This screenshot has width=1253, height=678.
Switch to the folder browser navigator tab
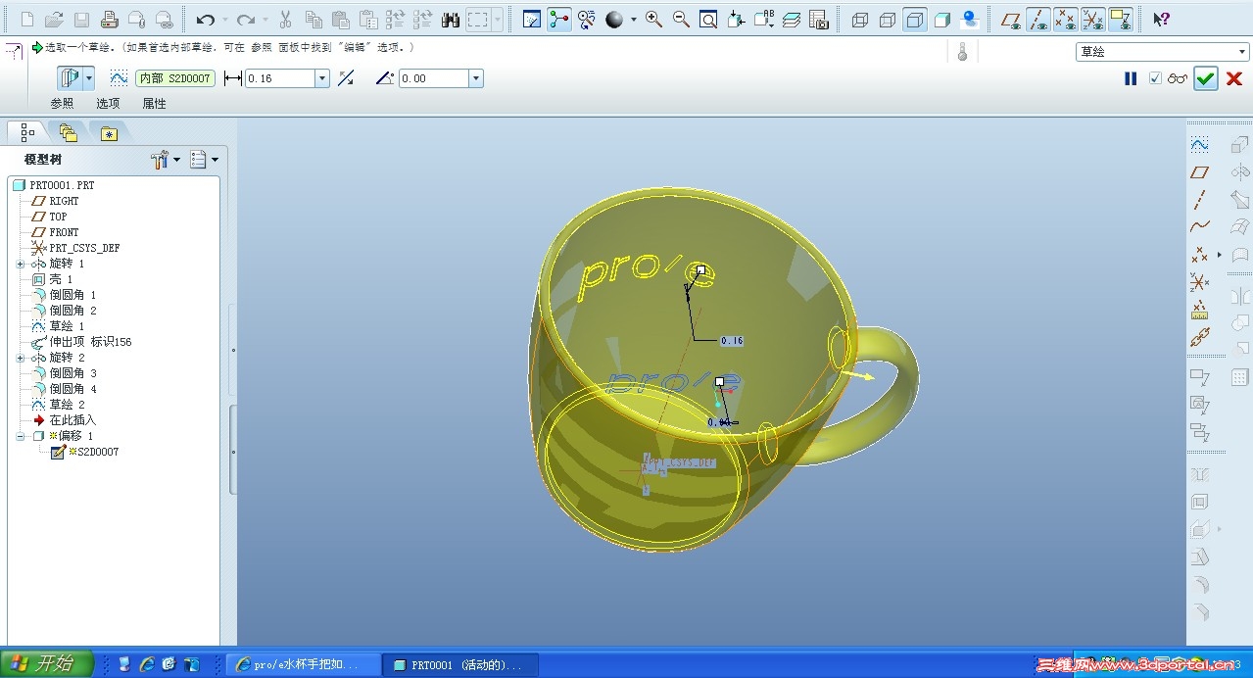[68, 132]
